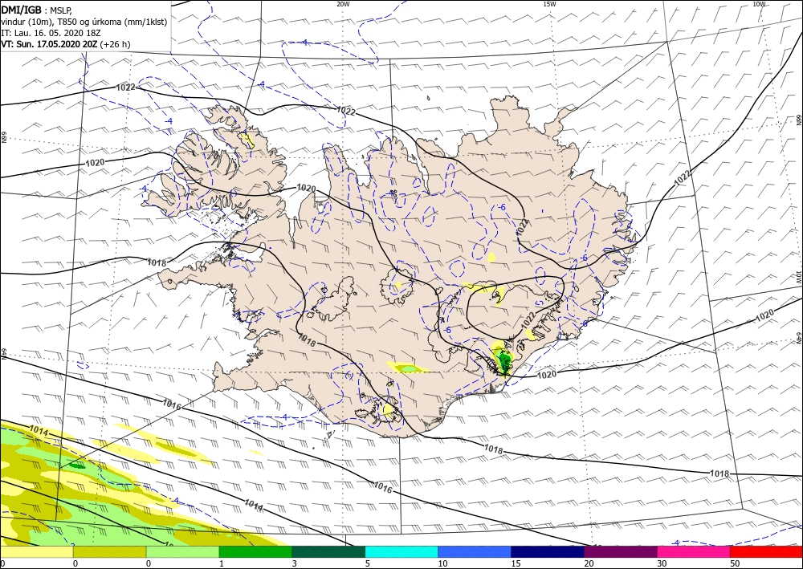Viewport: 803px width, 569px height.
Task: Click the legend value '5'
Action: click(x=368, y=563)
